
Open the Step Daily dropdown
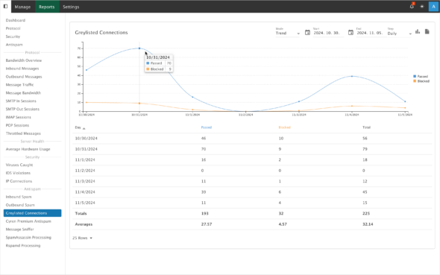pos(400,34)
